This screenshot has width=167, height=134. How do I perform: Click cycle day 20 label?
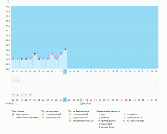[x=95, y=72]
